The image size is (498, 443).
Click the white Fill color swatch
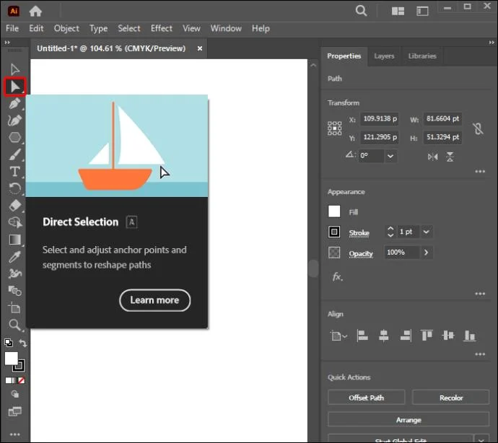coord(334,211)
